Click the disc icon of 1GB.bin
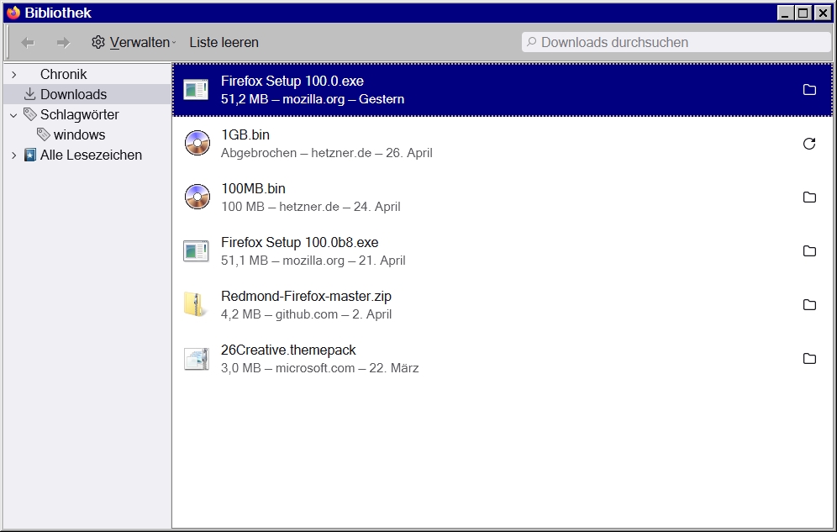 197,143
